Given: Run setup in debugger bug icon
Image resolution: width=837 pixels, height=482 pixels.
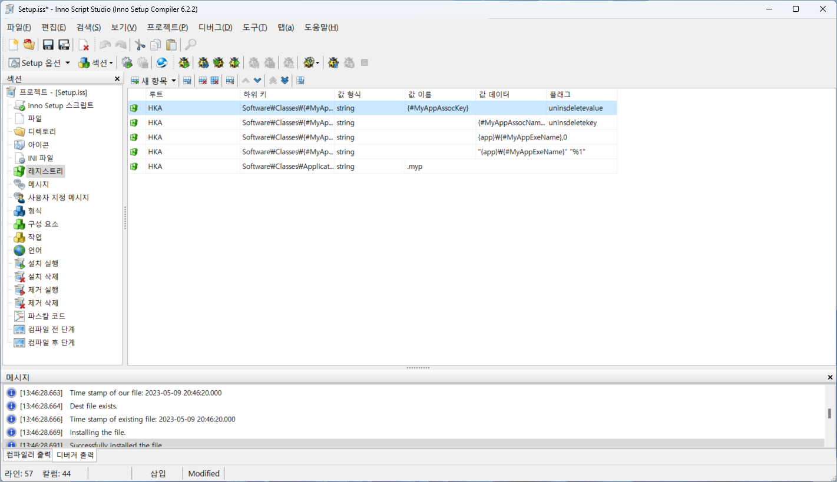Looking at the screenshot, I should (x=184, y=62).
